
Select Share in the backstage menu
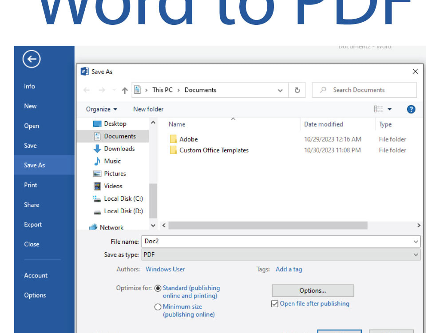click(32, 205)
